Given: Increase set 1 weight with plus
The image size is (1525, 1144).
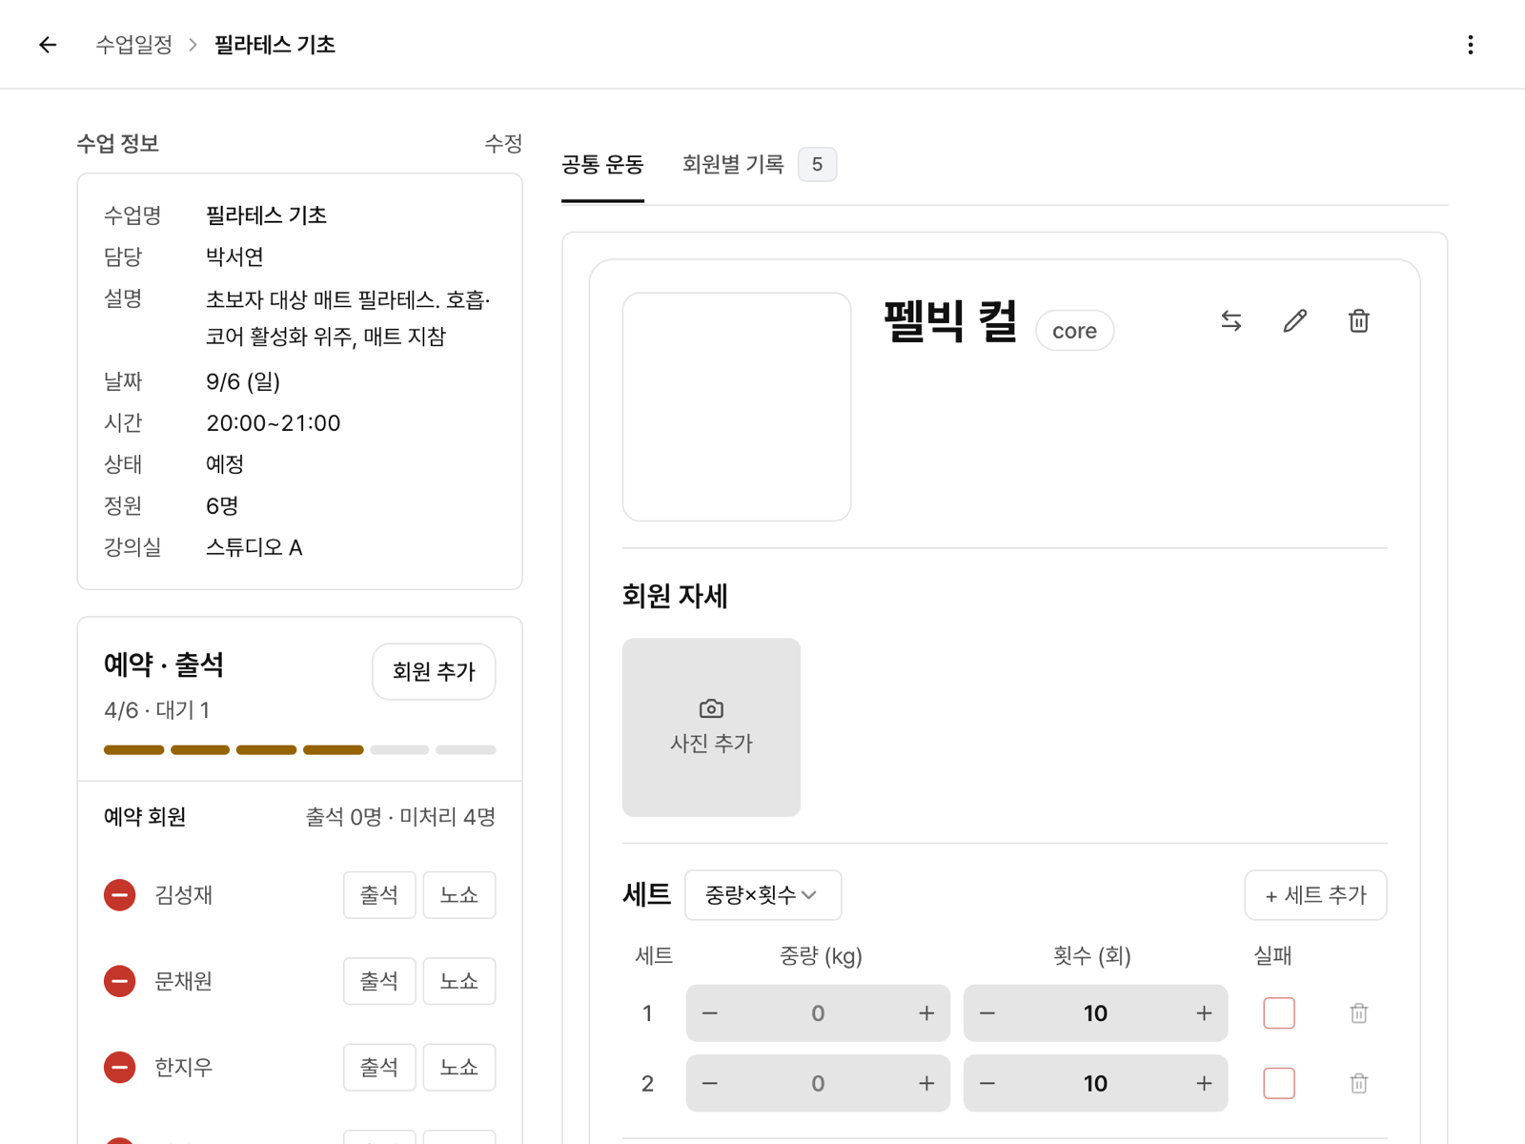Looking at the screenshot, I should pos(925,1013).
